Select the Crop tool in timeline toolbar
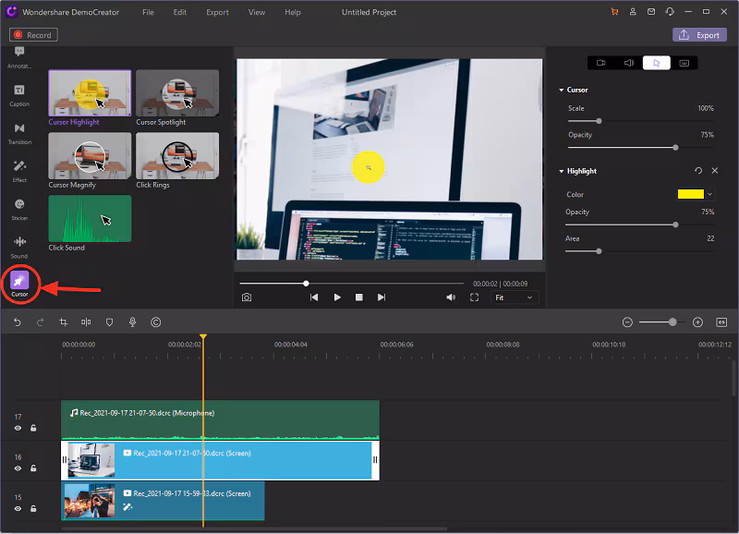 point(63,322)
